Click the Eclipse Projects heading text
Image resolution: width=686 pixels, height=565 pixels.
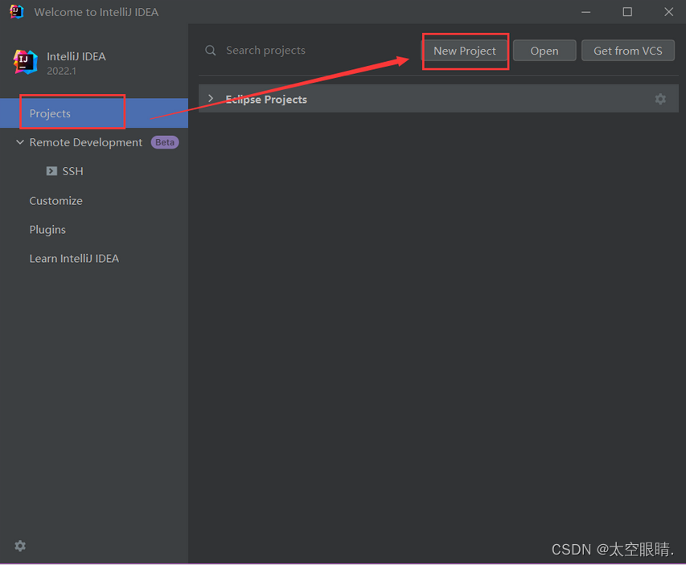(266, 100)
